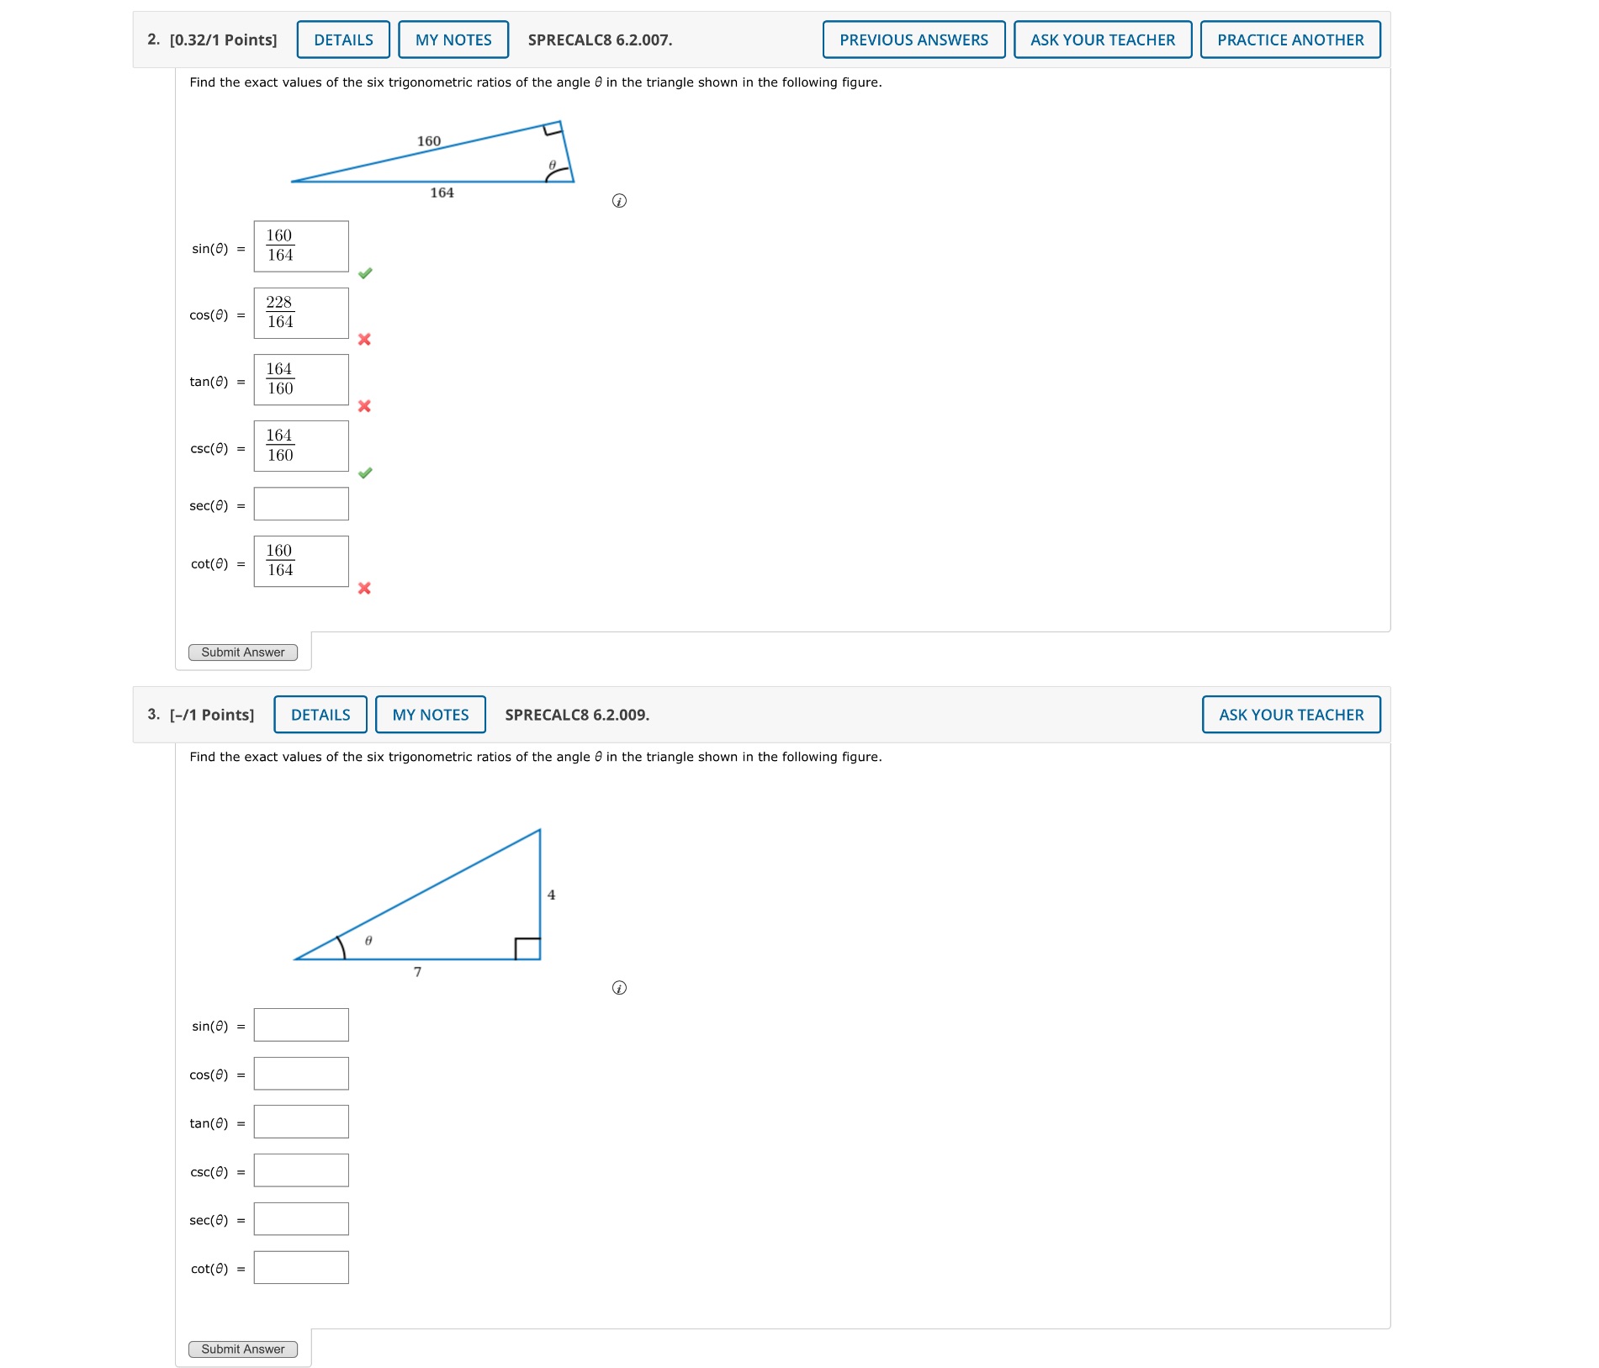This screenshot has width=1599, height=1368.
Task: Click the cos(θ) input in question 3
Action: [301, 1074]
